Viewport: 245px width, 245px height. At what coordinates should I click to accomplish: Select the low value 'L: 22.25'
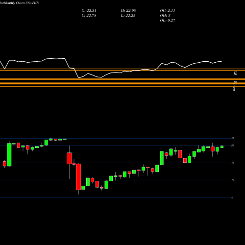click(x=128, y=16)
